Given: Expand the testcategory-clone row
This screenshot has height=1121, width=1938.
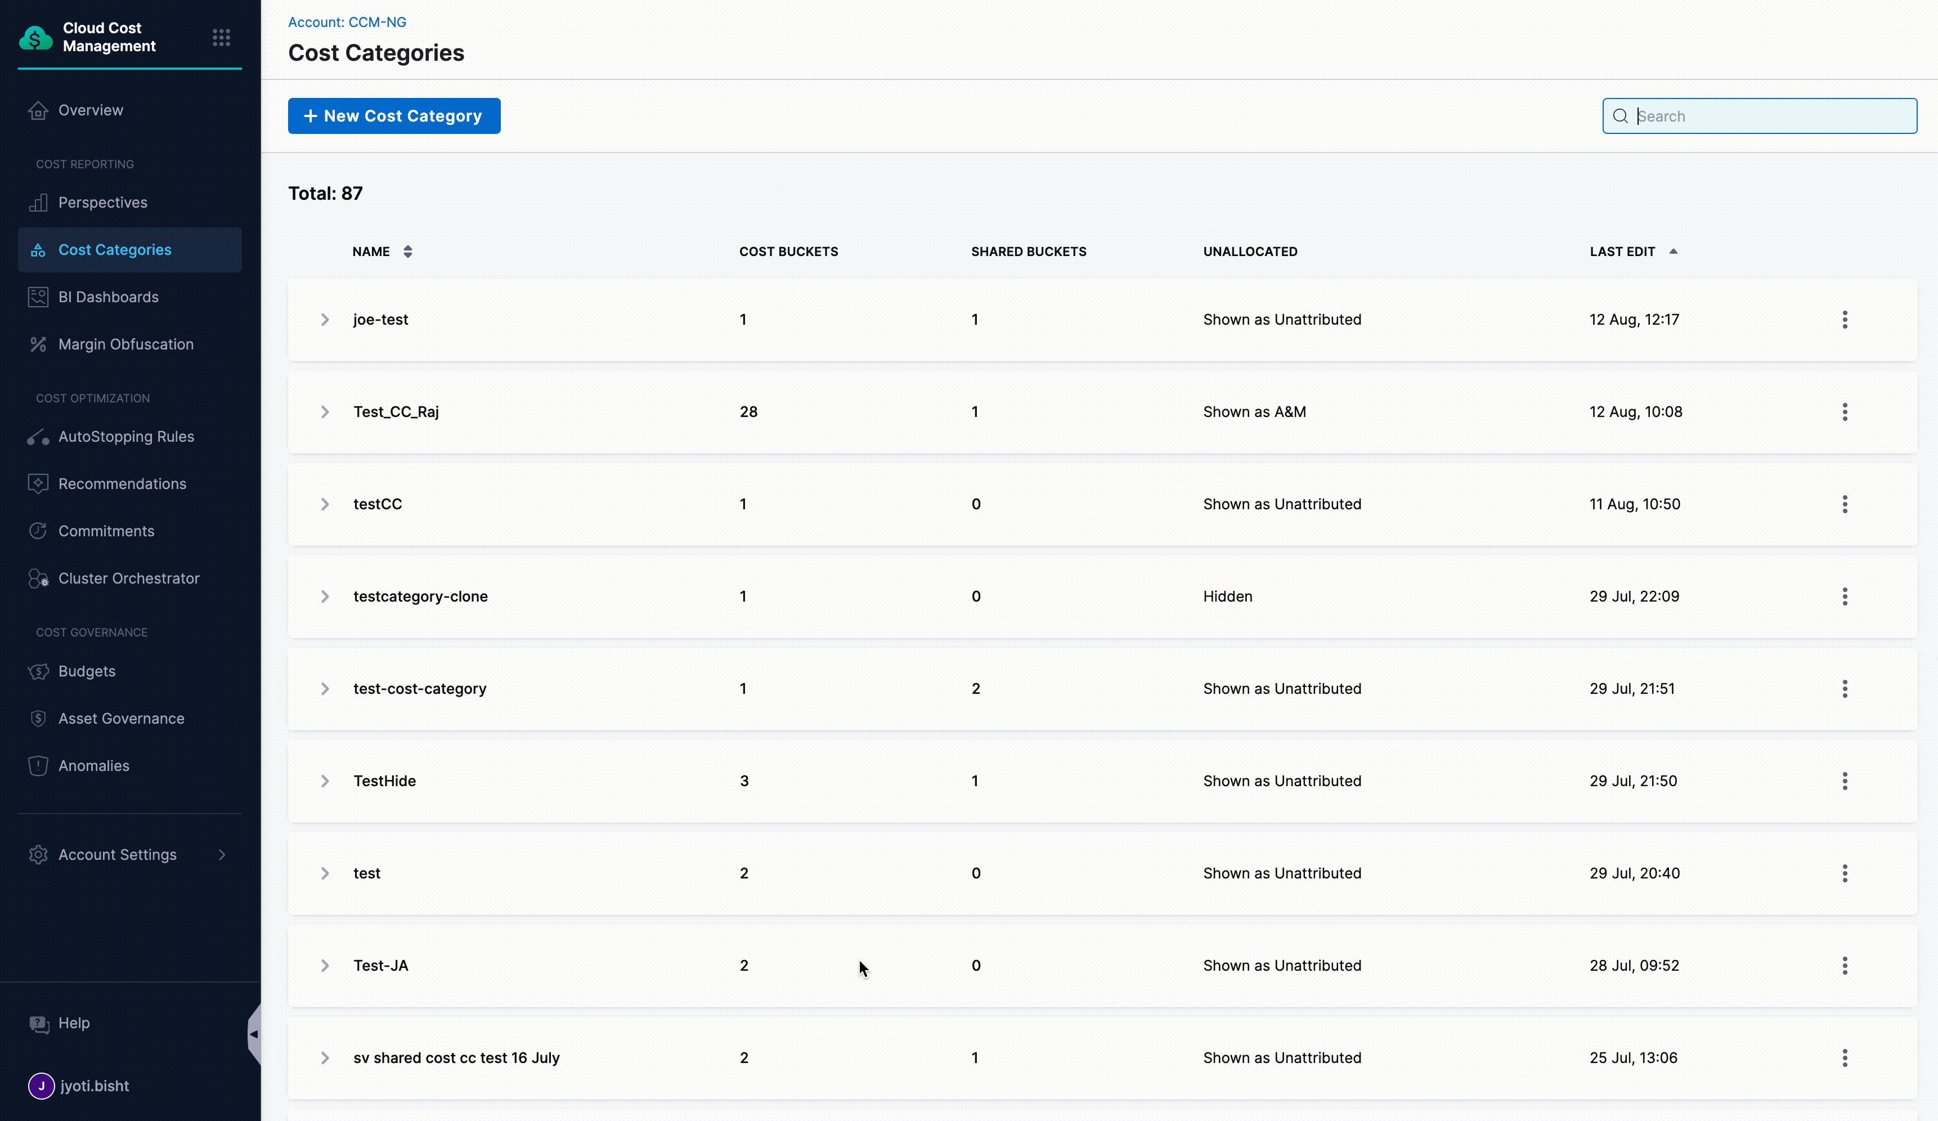Looking at the screenshot, I should (325, 597).
